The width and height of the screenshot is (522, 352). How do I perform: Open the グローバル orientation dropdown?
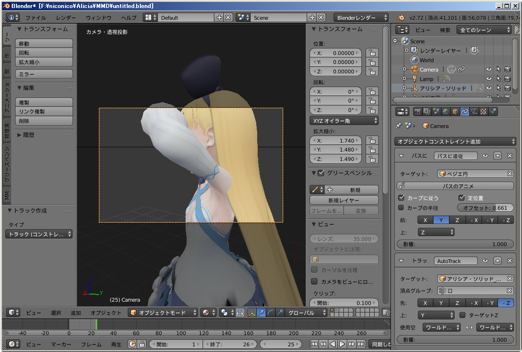(306, 312)
